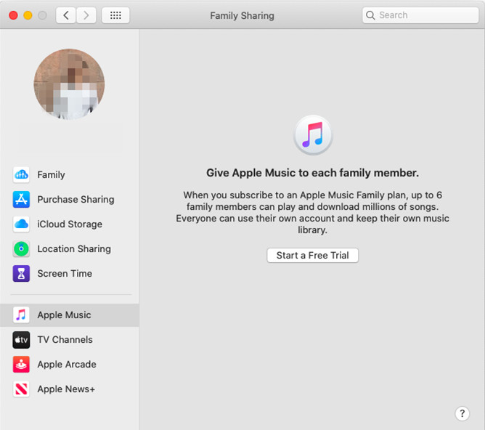Close the Family Sharing window

point(13,15)
